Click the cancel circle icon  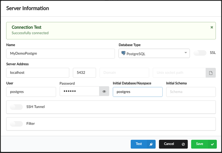click(183, 144)
